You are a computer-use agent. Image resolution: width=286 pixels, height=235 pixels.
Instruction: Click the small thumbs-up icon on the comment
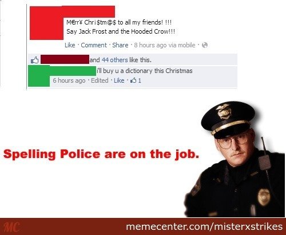[x=133, y=80]
